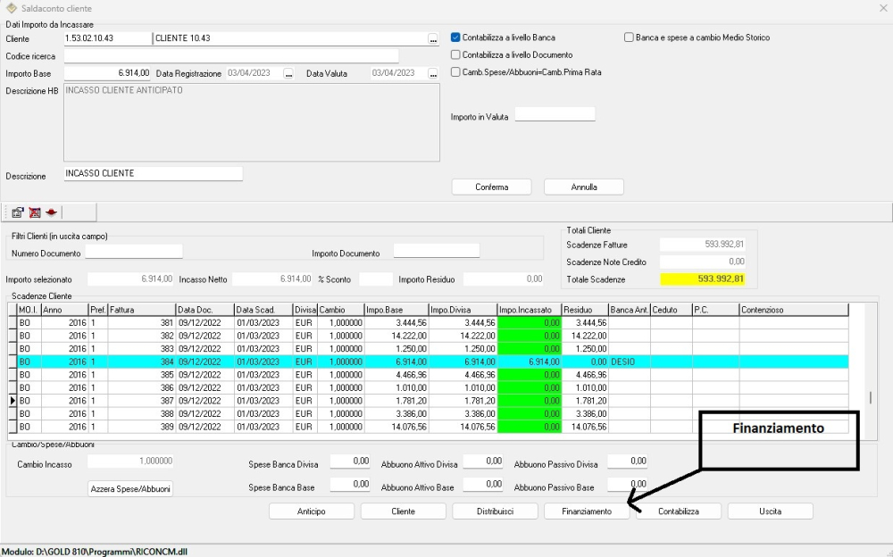
Task: Click the first toolbar icon showing a form
Action: coord(17,212)
